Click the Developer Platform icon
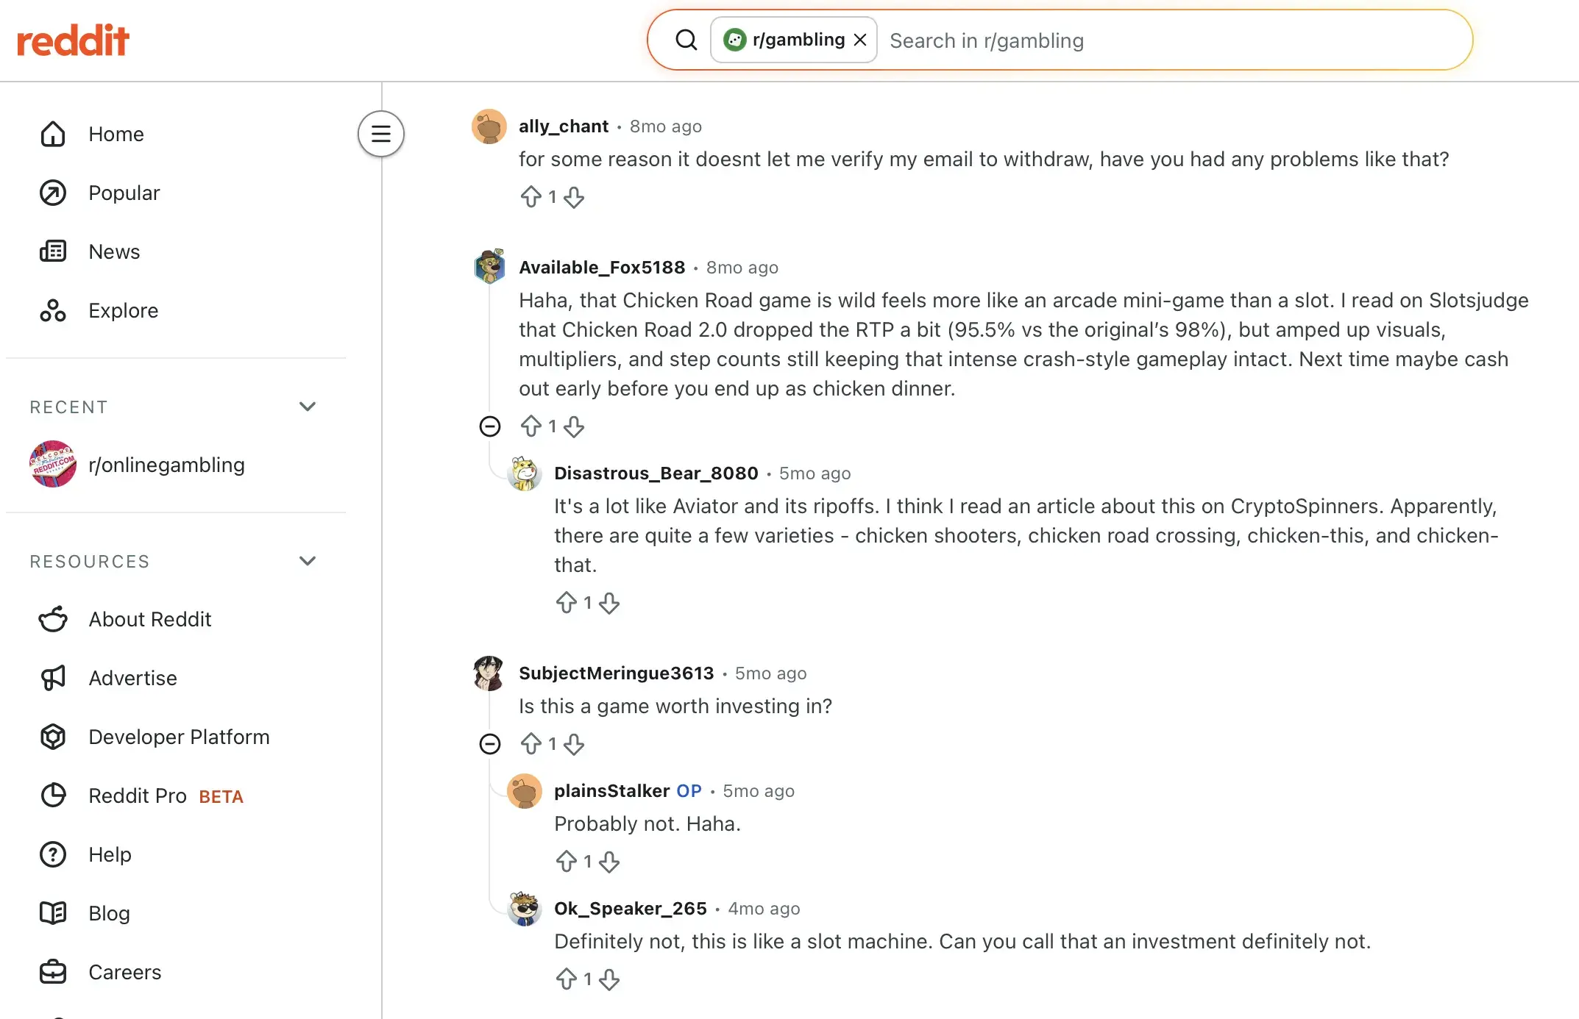1579x1019 pixels. coord(53,737)
